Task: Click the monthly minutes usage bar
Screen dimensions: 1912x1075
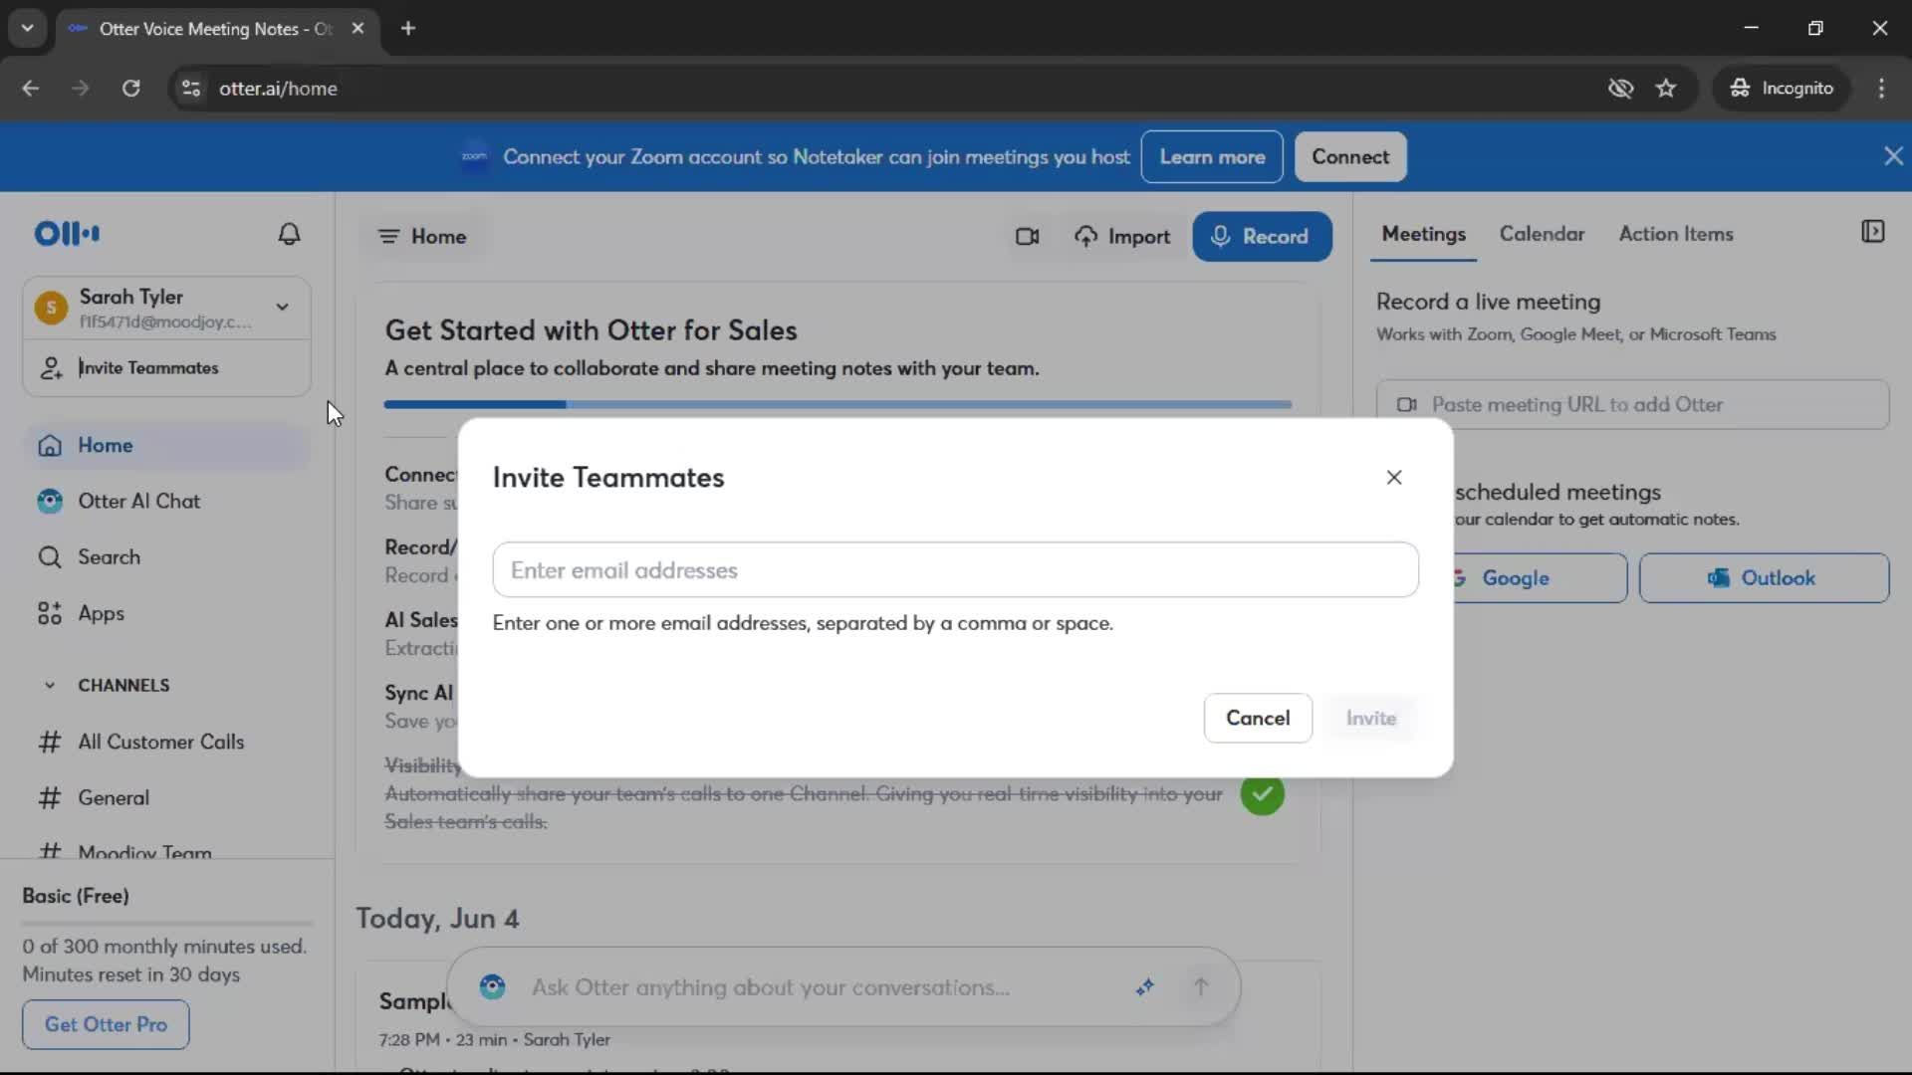Action: (167, 924)
